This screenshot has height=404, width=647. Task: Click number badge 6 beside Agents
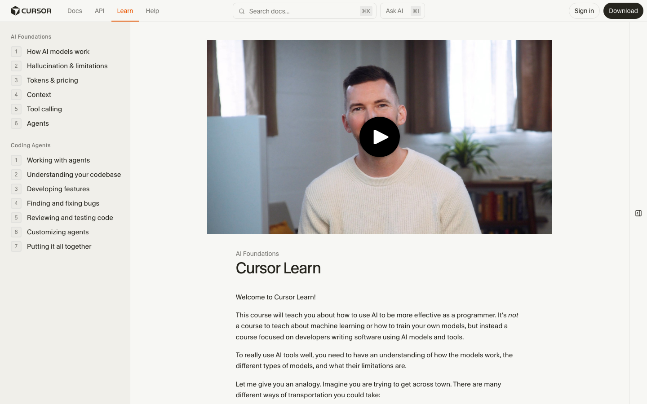16,123
